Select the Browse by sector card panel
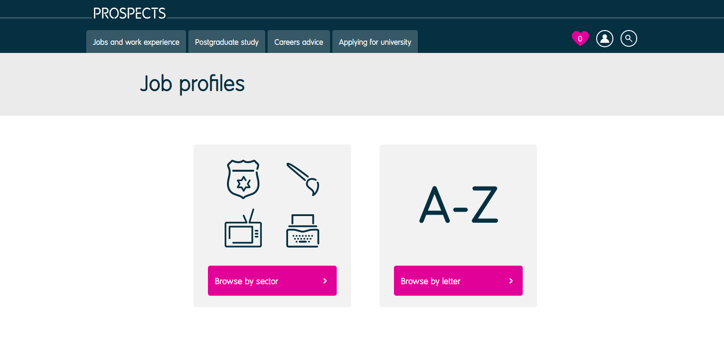 click(x=272, y=226)
